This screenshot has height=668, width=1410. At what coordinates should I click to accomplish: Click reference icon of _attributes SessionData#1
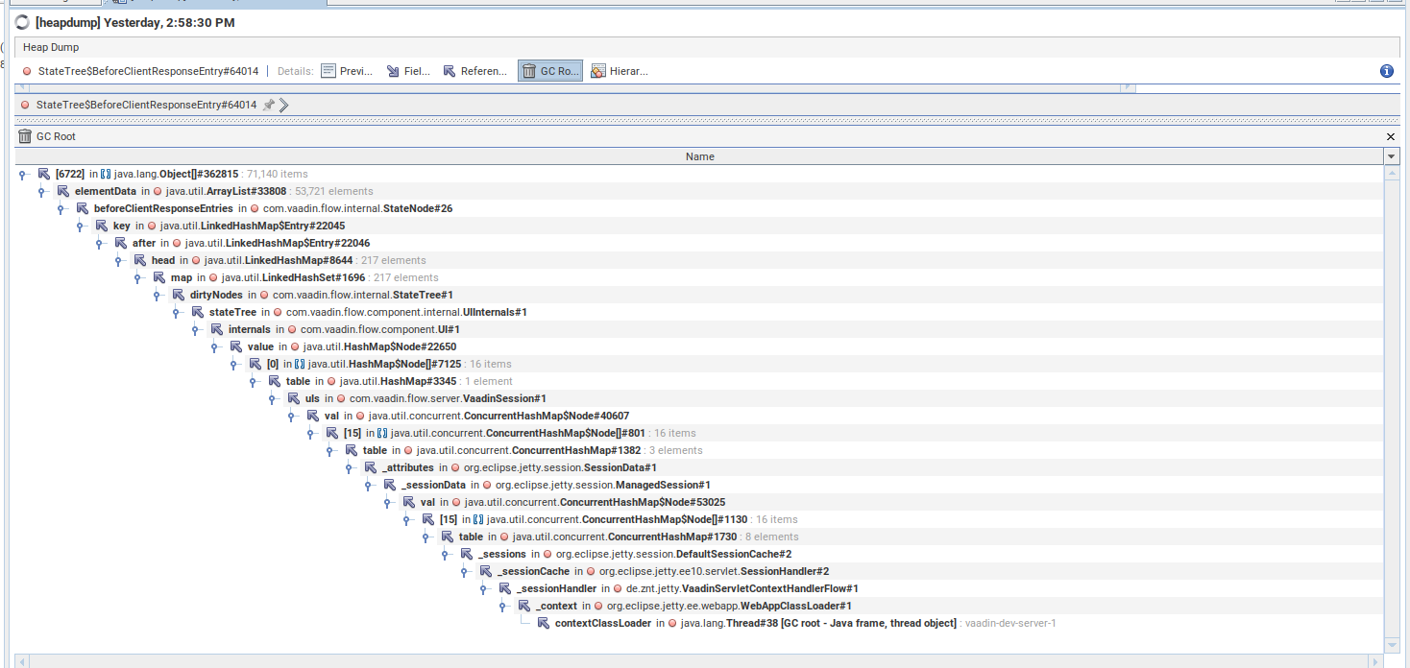click(x=371, y=467)
